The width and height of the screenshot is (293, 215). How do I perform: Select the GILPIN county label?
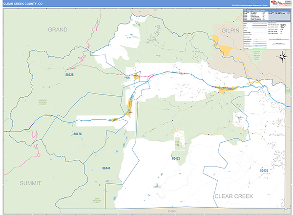pos(230,31)
